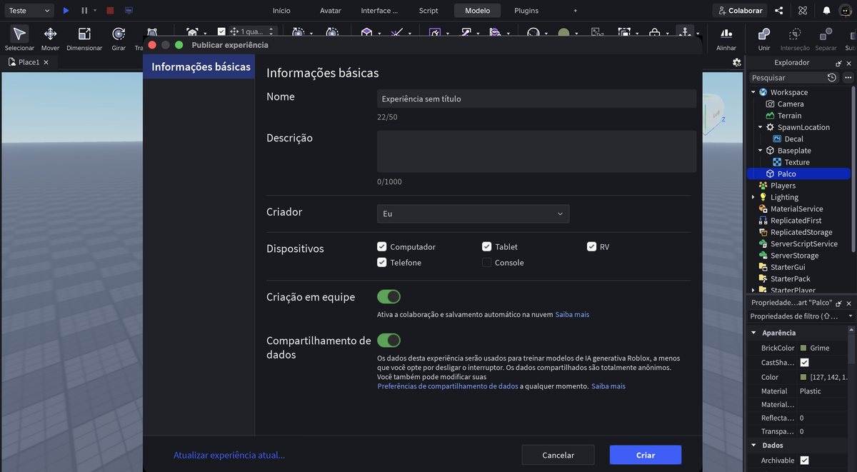Collapse the Baseplate tree node
This screenshot has height=472, width=857.
coord(761,151)
